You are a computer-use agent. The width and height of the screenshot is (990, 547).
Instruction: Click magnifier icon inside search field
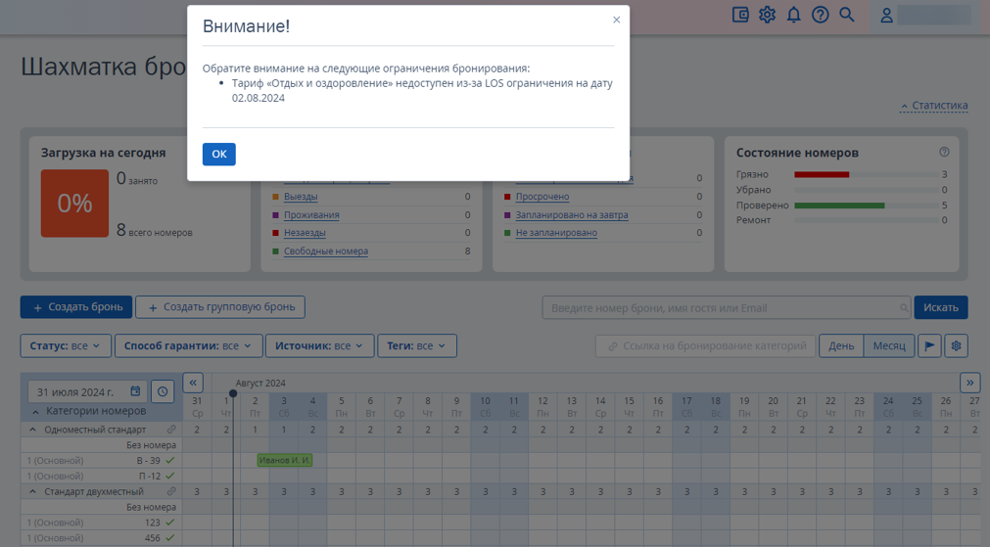(x=904, y=308)
